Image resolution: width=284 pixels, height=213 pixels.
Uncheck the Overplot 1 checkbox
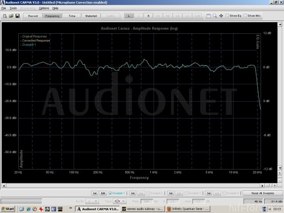point(110,193)
